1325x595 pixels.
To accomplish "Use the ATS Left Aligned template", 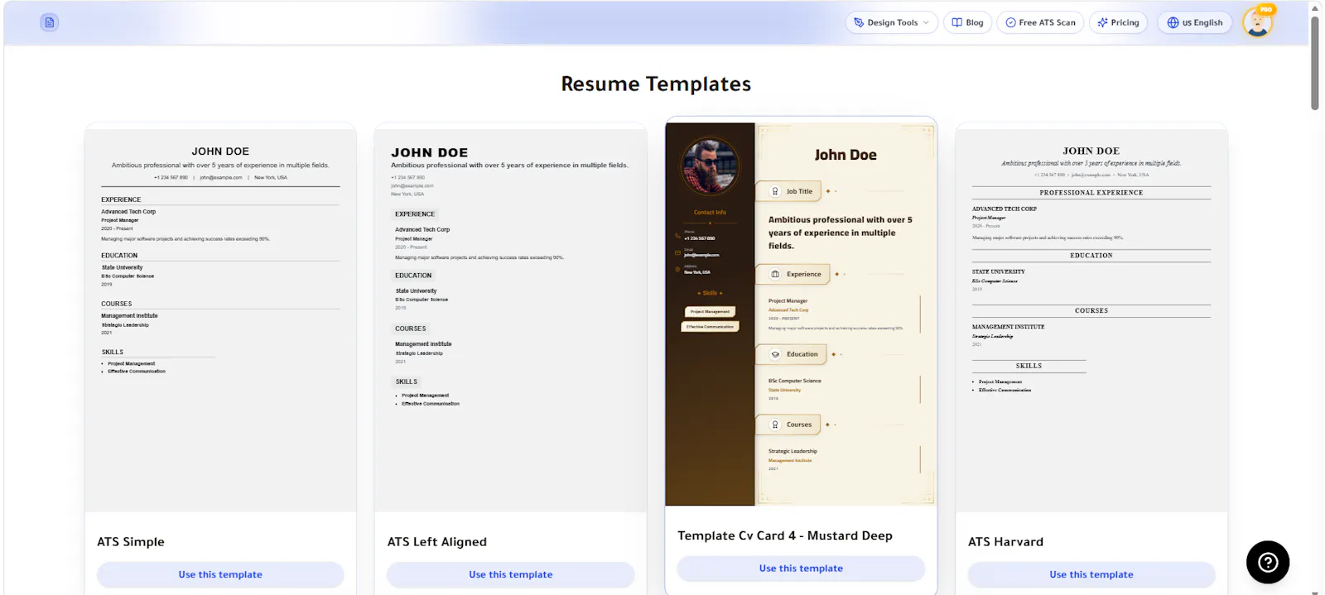I will pos(511,574).
